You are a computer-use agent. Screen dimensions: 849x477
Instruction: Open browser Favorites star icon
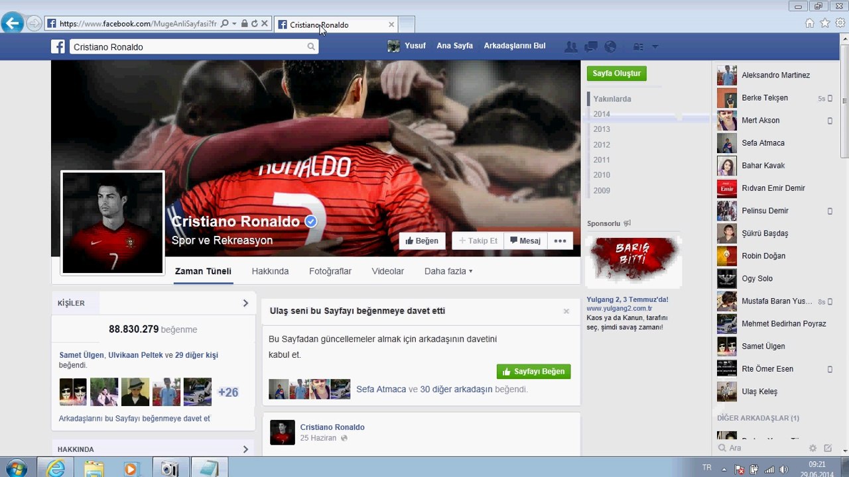coord(824,23)
